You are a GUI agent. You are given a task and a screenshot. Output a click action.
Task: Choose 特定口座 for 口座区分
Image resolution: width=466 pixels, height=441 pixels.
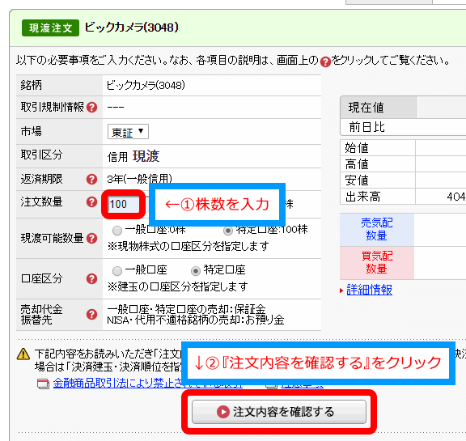[x=196, y=271]
